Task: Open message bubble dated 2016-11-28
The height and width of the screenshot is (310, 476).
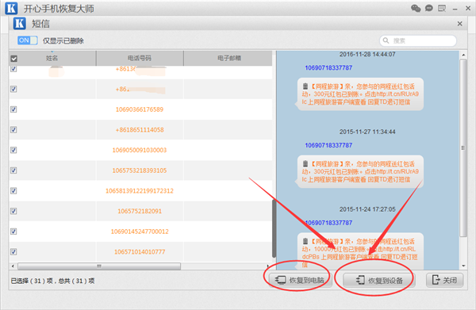Action: point(359,94)
